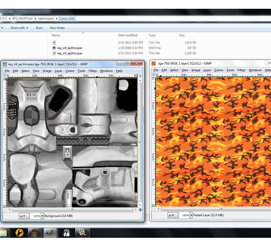Open the clone trooper helmet taskbar icon

66,233
